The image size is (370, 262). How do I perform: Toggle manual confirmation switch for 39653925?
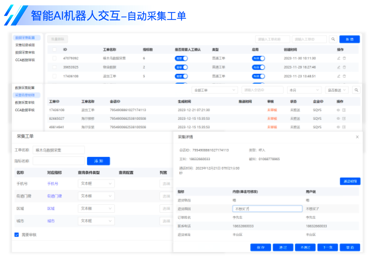click(181, 67)
